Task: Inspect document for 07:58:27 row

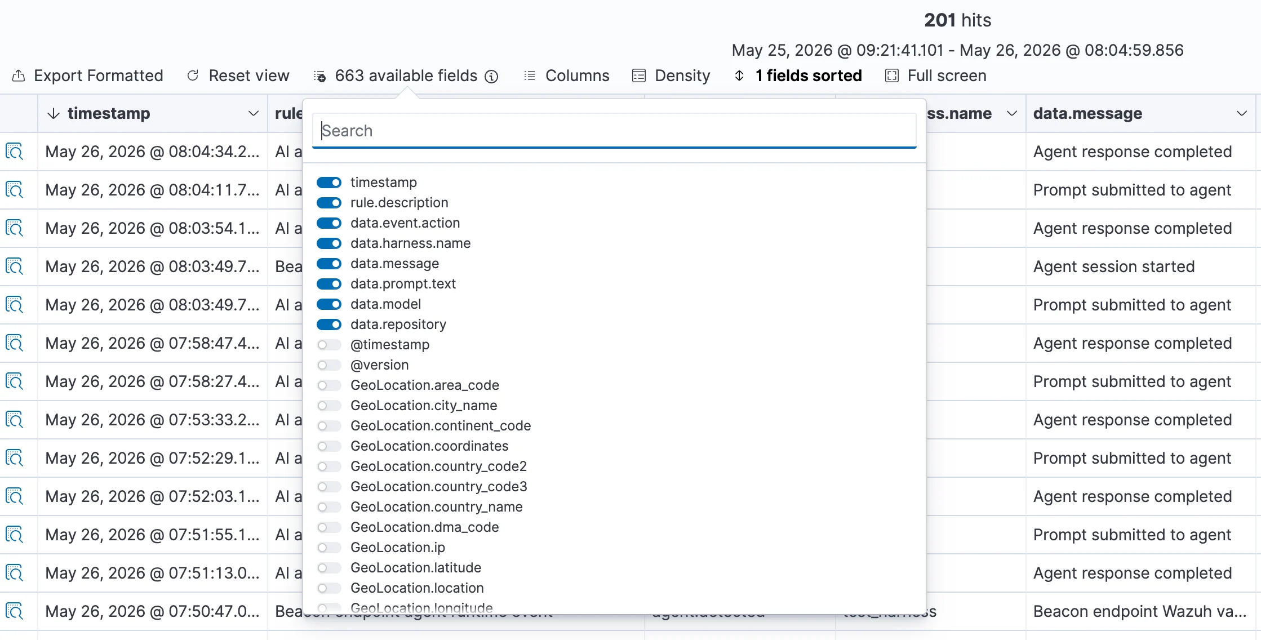Action: point(14,381)
